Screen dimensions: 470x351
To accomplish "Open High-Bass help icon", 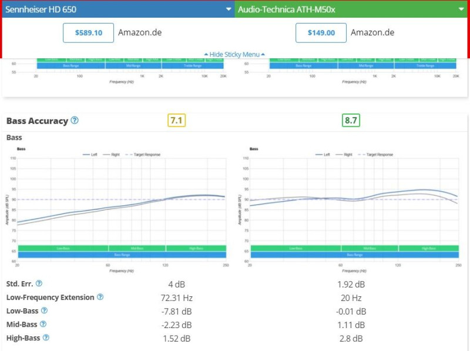I will click(x=46, y=337).
